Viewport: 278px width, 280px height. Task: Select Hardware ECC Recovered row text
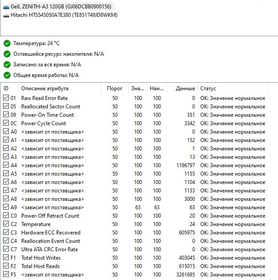[51, 233]
